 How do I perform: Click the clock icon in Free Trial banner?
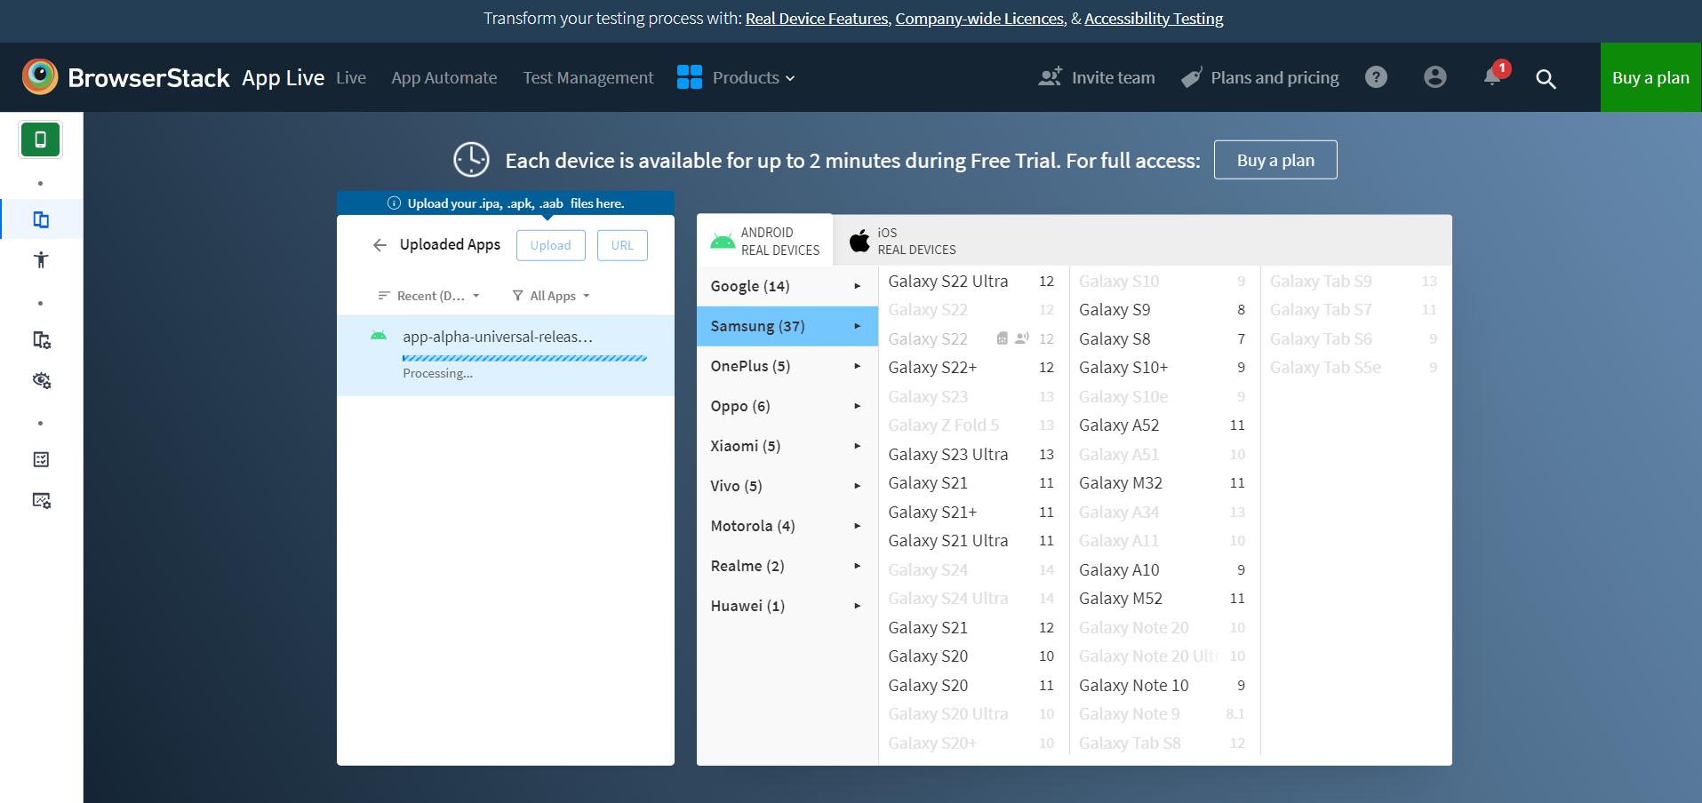(x=471, y=160)
